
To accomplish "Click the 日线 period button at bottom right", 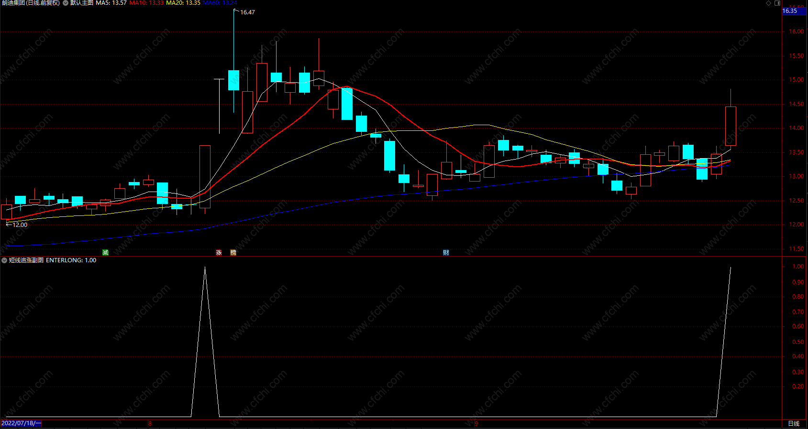I will point(794,423).
